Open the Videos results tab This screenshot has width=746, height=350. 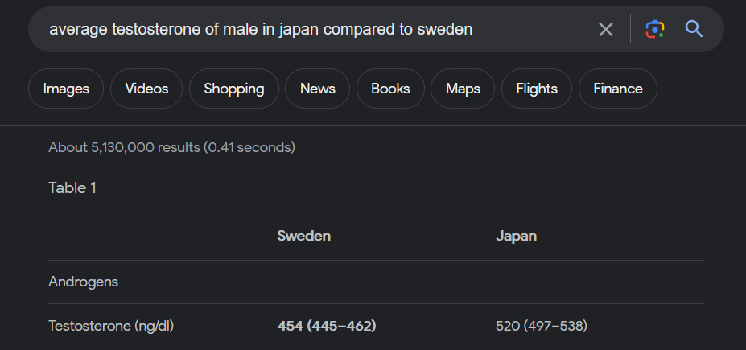pos(146,89)
